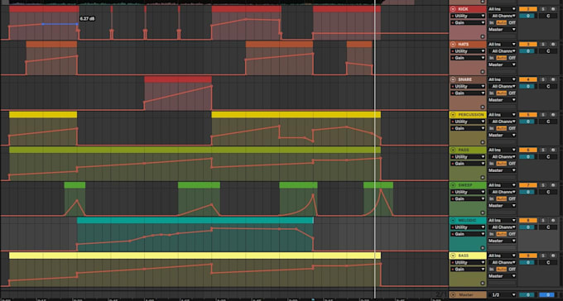
Task: Toggle MELODIC track activator button
Action: (x=528, y=220)
